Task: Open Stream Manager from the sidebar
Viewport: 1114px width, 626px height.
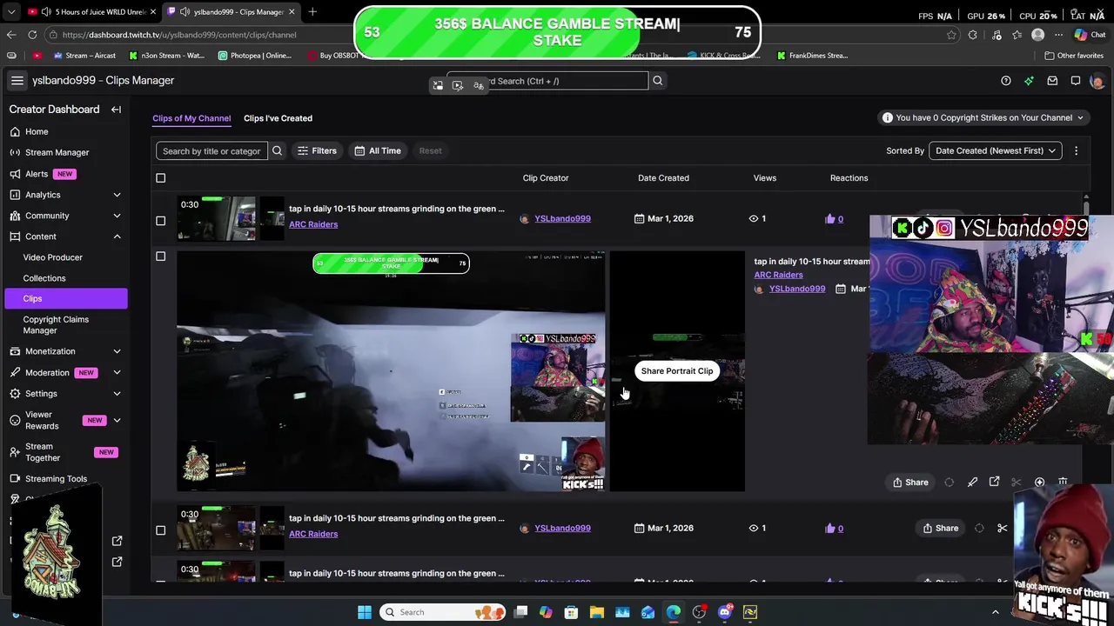Action: tap(57, 152)
